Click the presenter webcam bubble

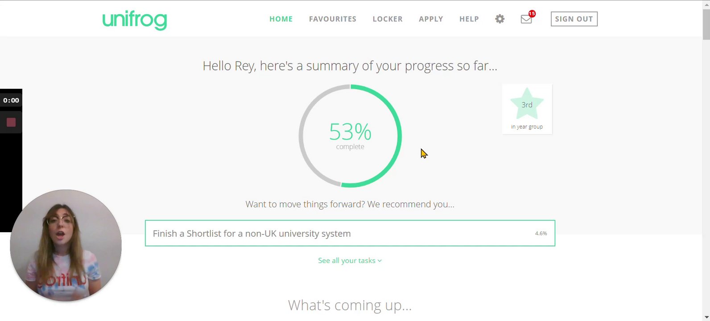pyautogui.click(x=66, y=245)
